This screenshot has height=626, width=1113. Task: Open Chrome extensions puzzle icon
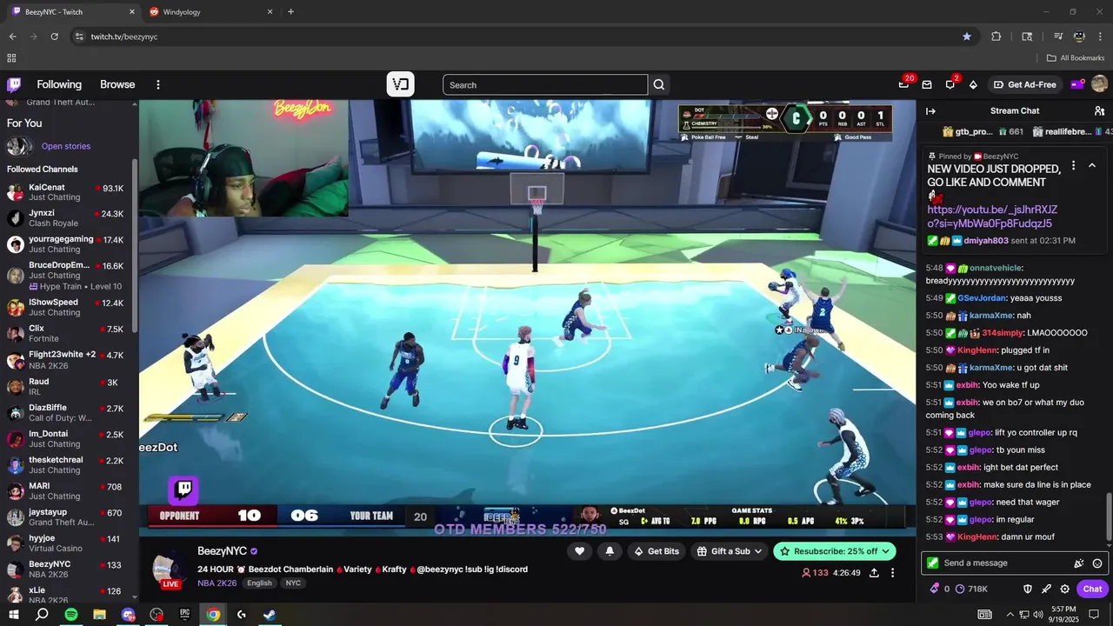click(996, 37)
